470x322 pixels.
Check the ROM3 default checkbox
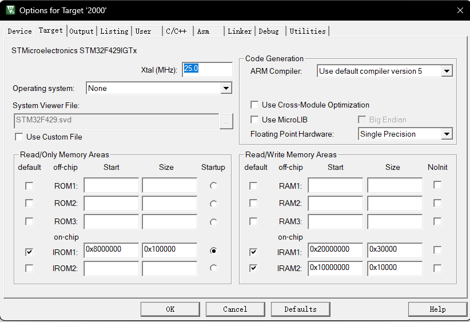click(x=29, y=221)
